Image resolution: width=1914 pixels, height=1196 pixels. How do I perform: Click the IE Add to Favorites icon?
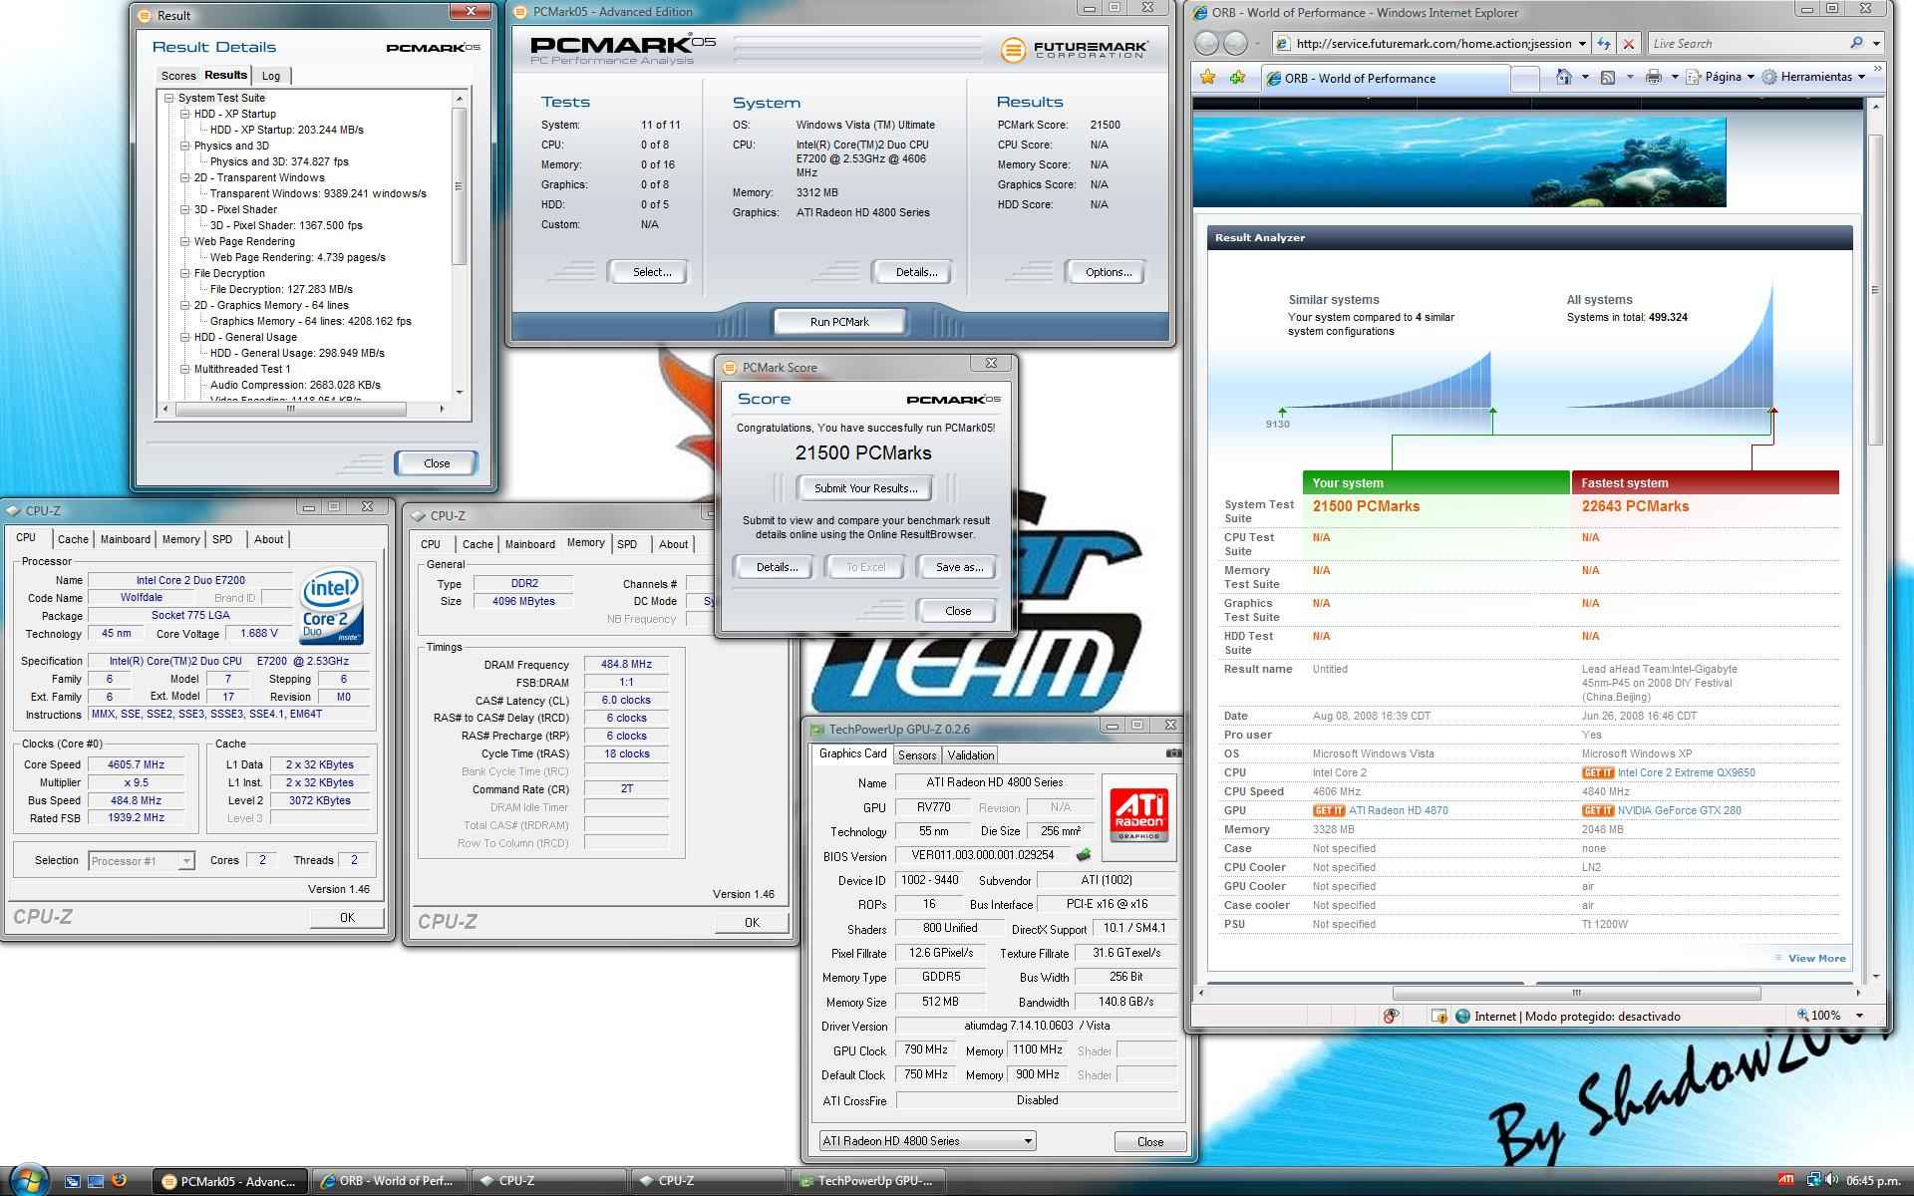1238,78
